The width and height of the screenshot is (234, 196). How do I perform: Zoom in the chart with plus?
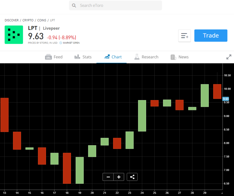119,177
